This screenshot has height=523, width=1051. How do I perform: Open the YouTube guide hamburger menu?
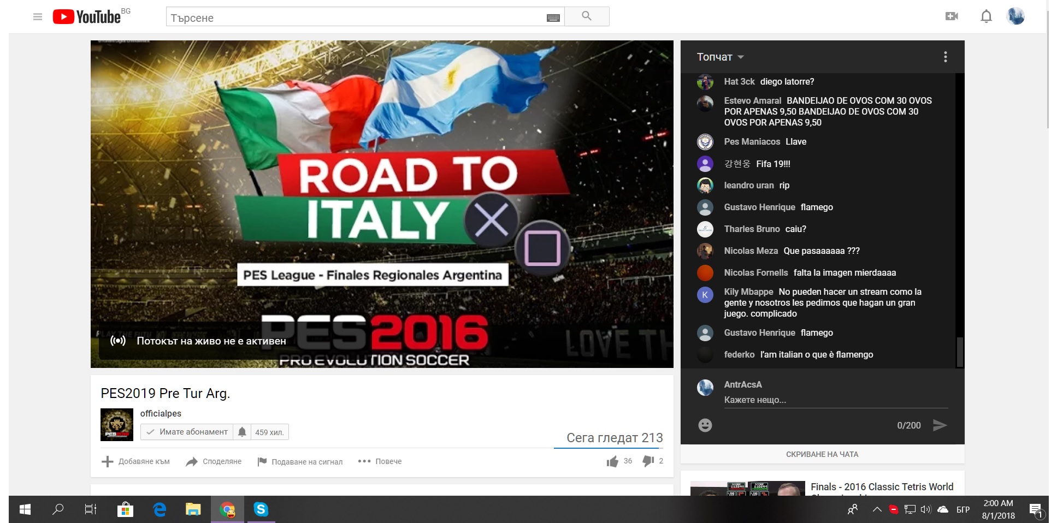coord(38,17)
